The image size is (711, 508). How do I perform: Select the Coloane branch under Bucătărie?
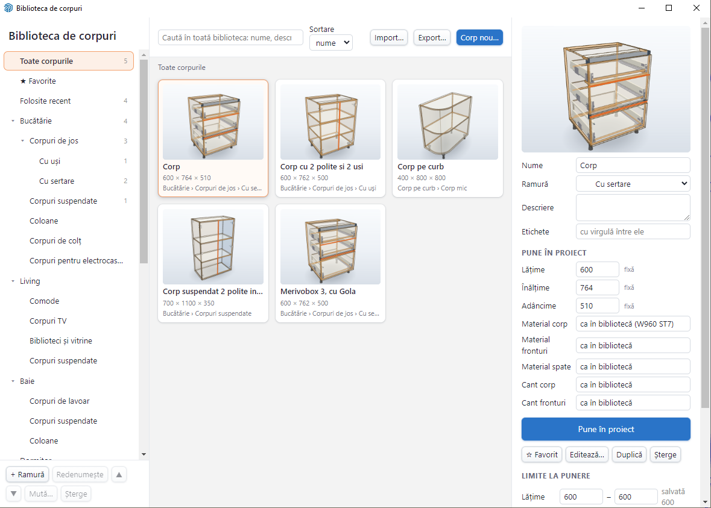(69, 221)
